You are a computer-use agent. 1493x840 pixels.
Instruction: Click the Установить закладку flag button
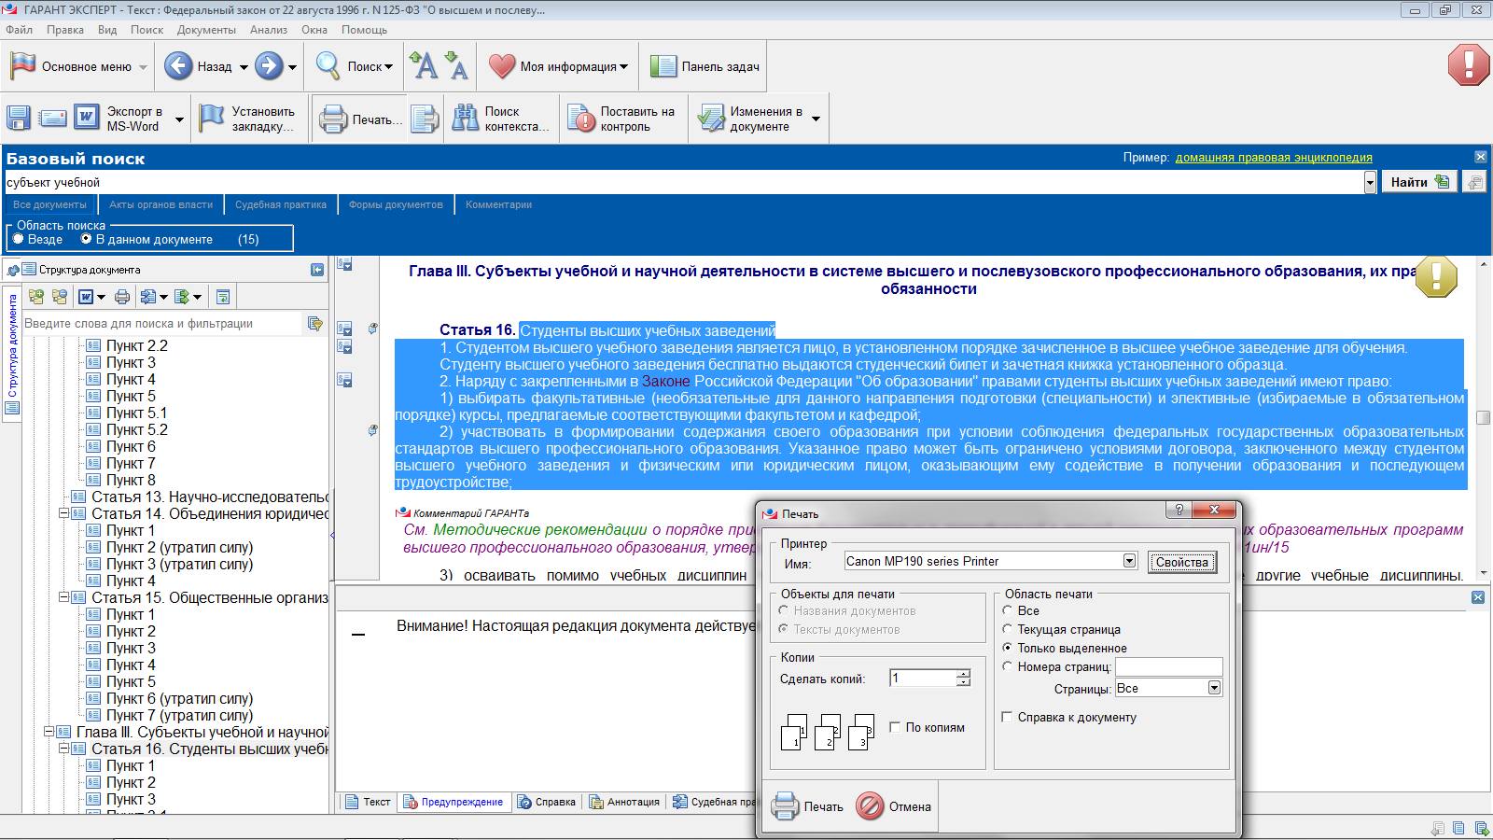pos(248,119)
